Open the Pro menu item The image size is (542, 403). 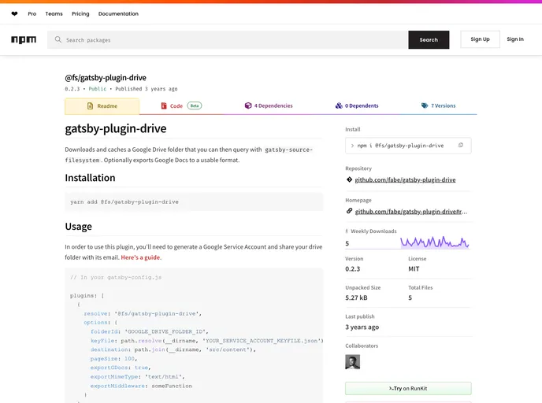(x=32, y=14)
